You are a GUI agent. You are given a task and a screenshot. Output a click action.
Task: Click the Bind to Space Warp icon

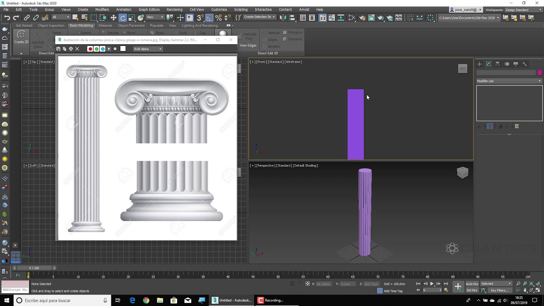click(x=45, y=17)
